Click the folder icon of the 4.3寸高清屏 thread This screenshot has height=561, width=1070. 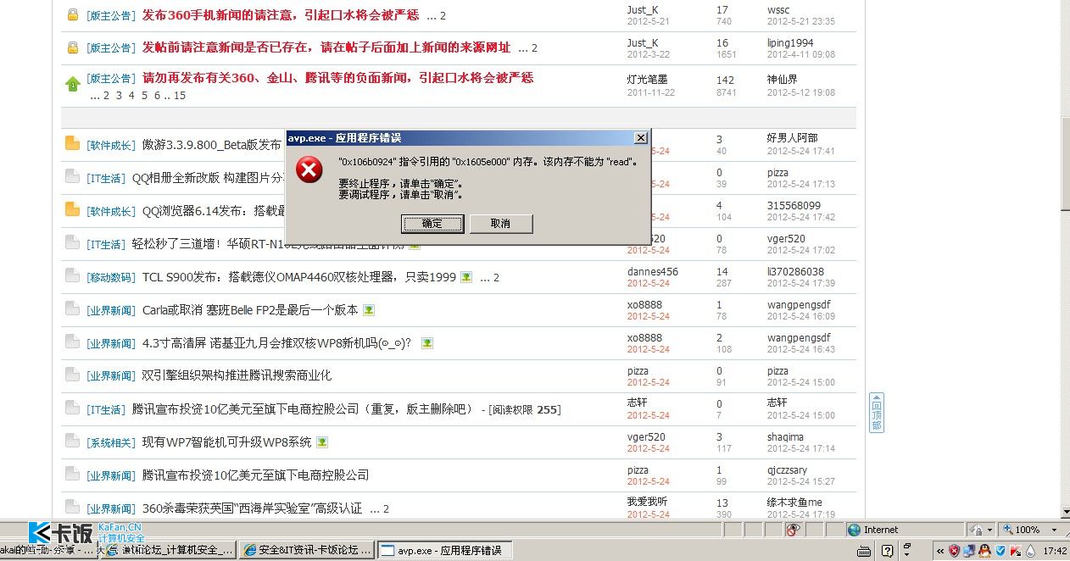tap(73, 342)
